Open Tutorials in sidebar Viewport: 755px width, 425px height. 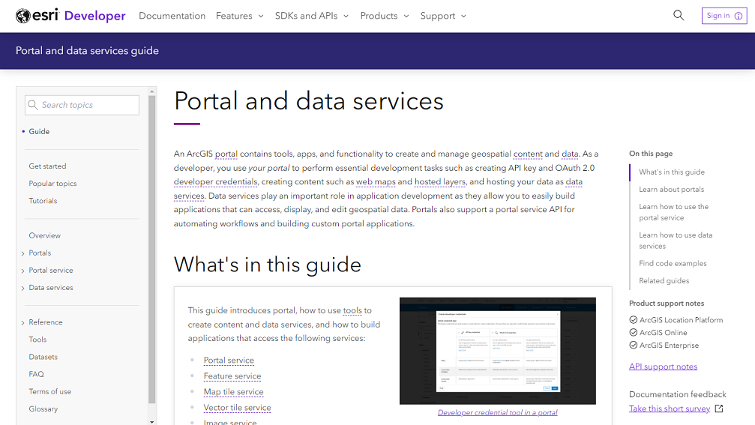point(43,201)
